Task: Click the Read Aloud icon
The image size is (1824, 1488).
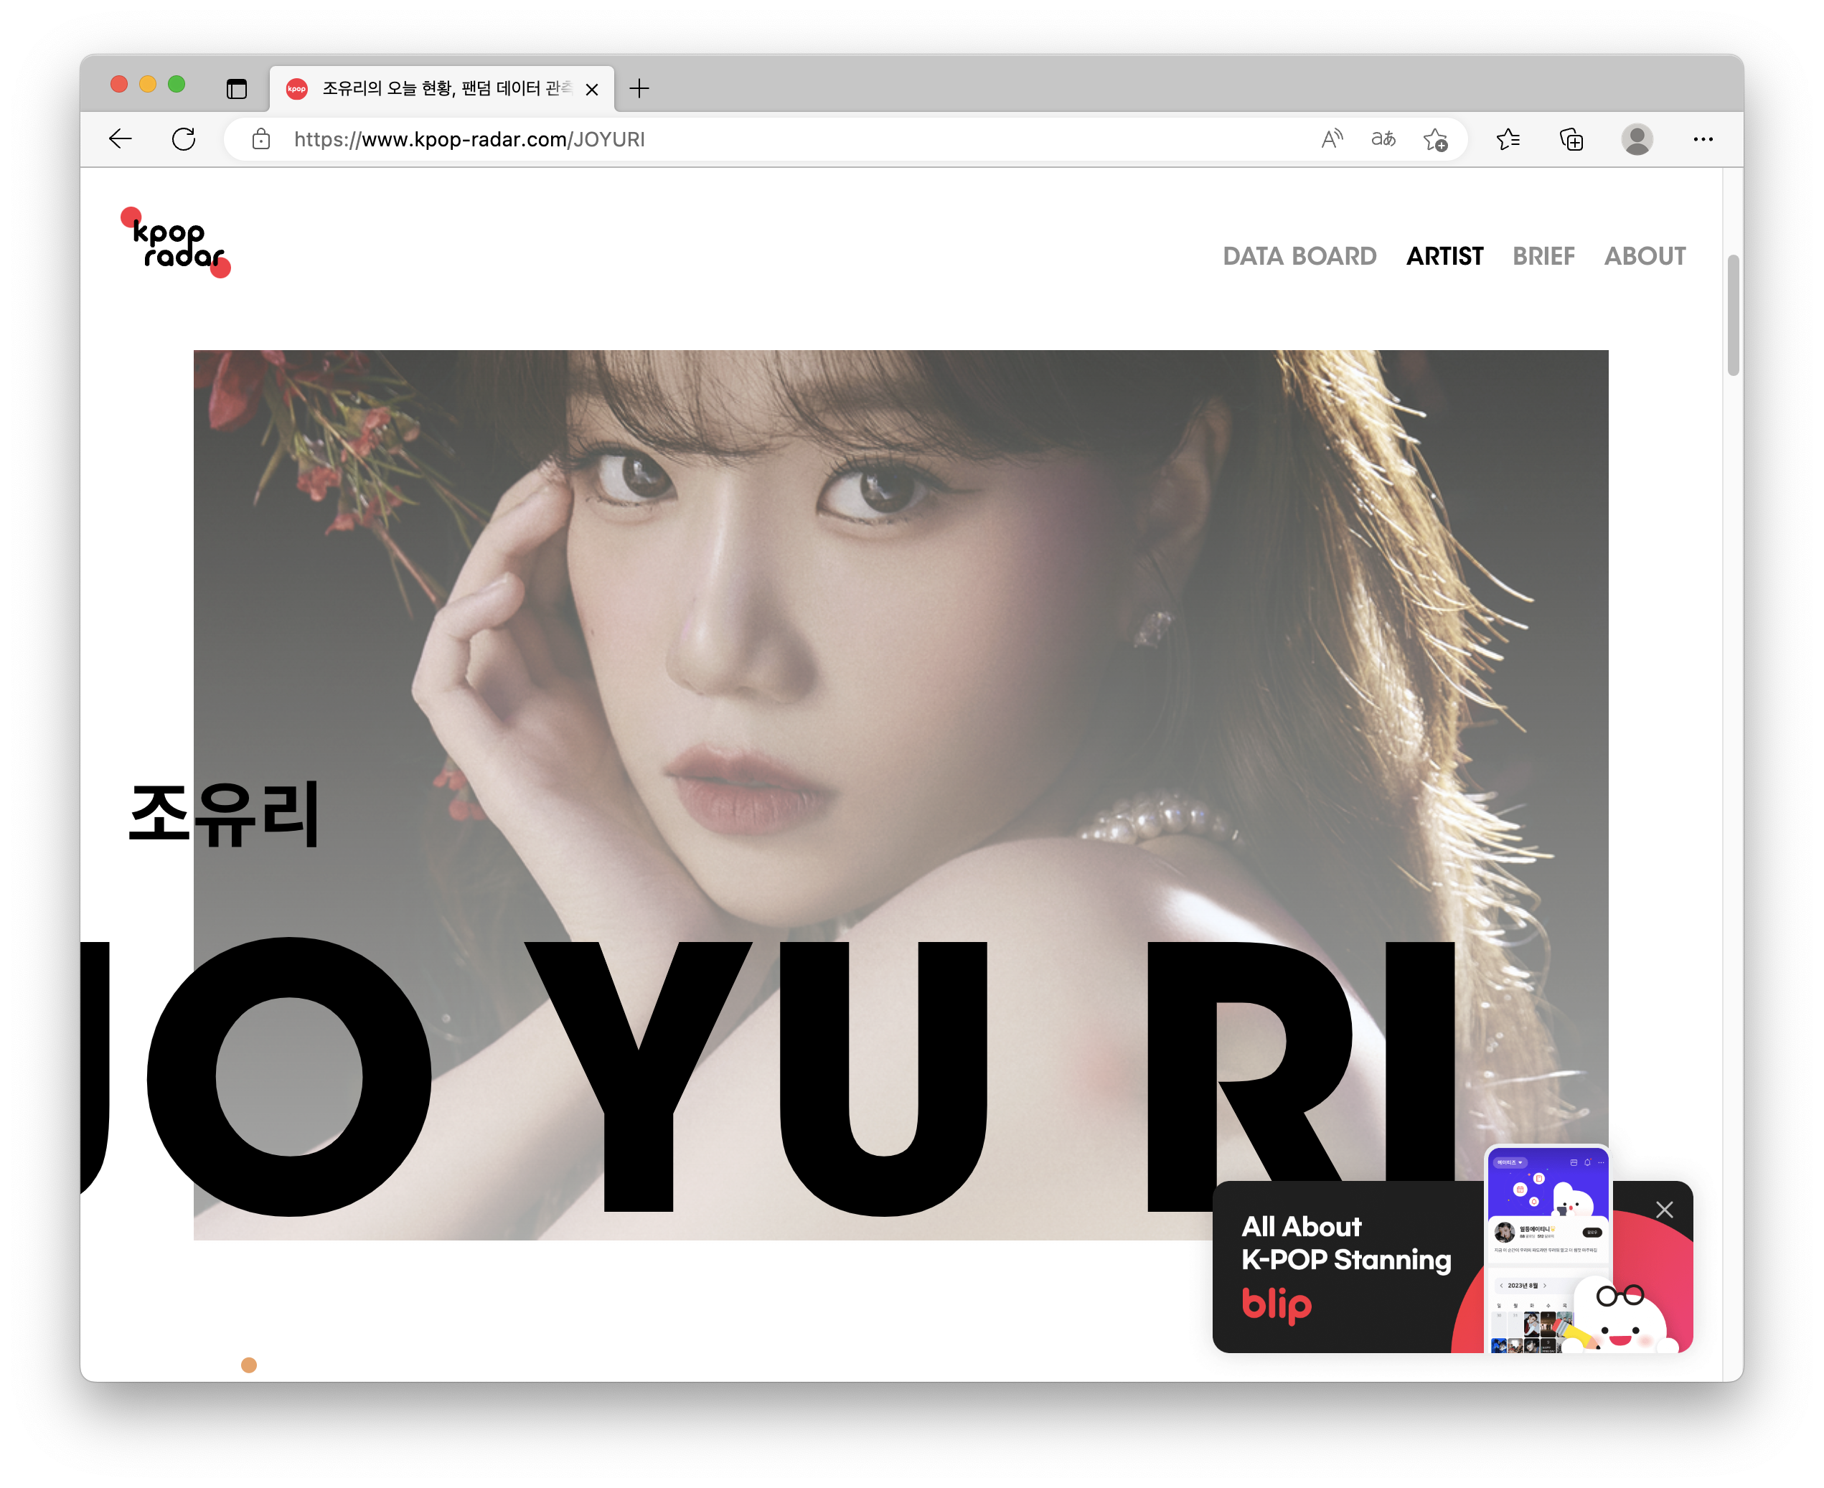Action: click(x=1331, y=139)
